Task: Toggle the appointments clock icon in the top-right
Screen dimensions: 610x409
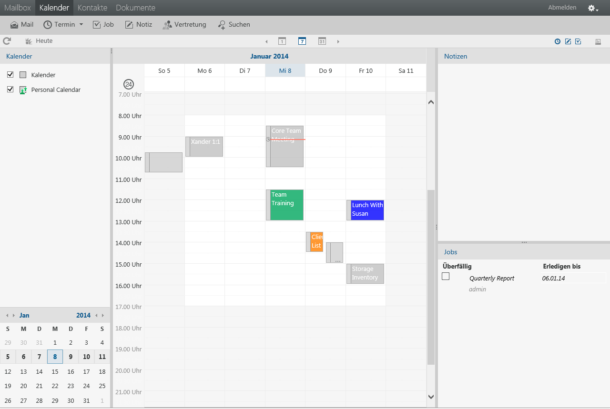Action: pyautogui.click(x=558, y=41)
